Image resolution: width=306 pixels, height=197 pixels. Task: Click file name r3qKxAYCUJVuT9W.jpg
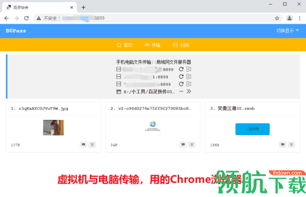(43, 109)
